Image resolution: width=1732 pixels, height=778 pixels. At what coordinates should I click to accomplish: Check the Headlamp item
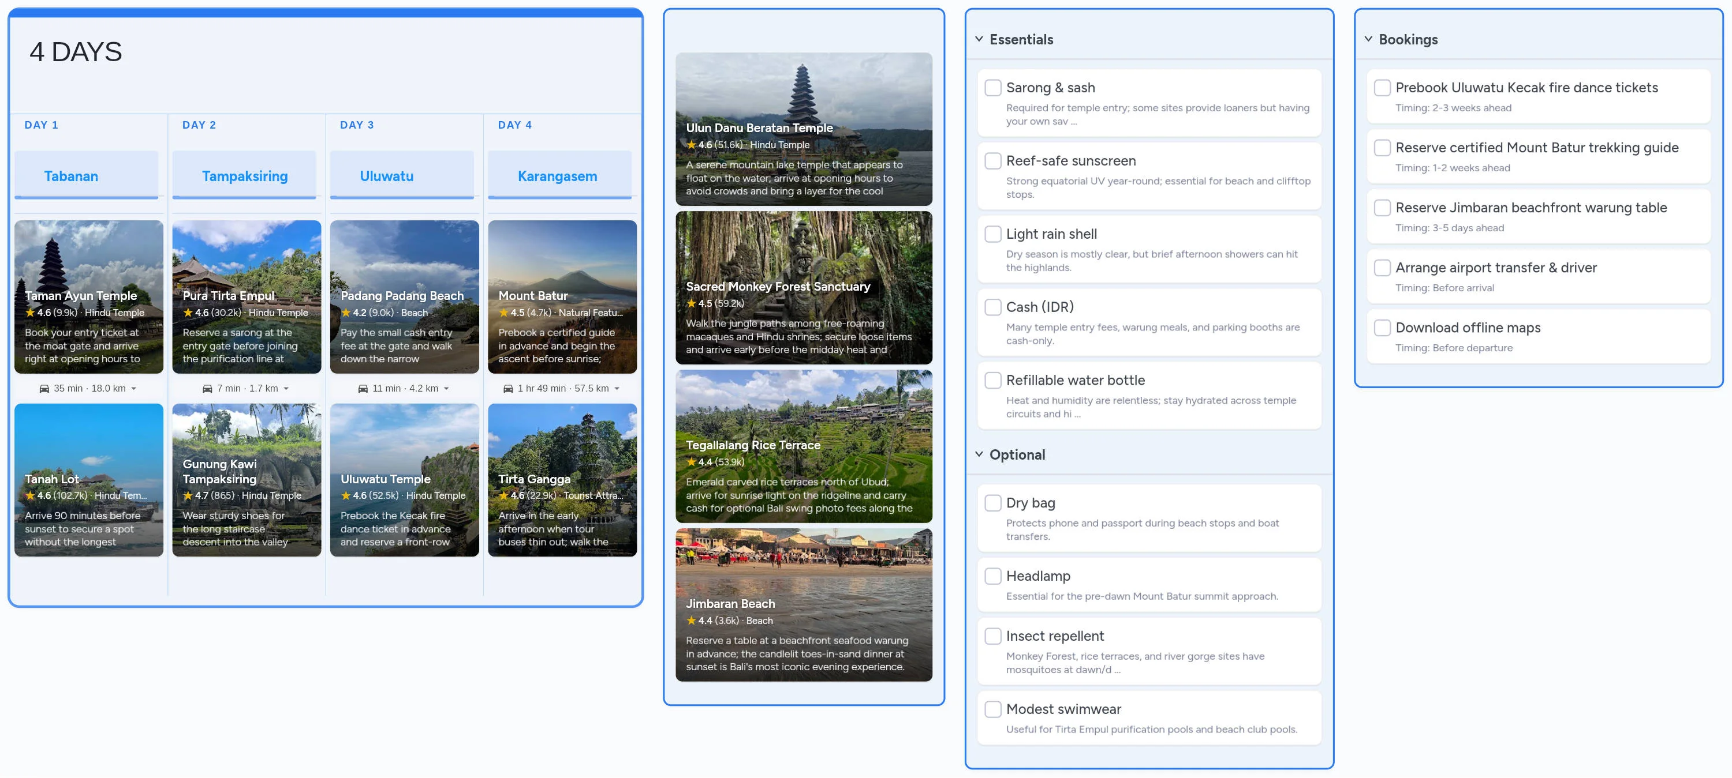[993, 576]
